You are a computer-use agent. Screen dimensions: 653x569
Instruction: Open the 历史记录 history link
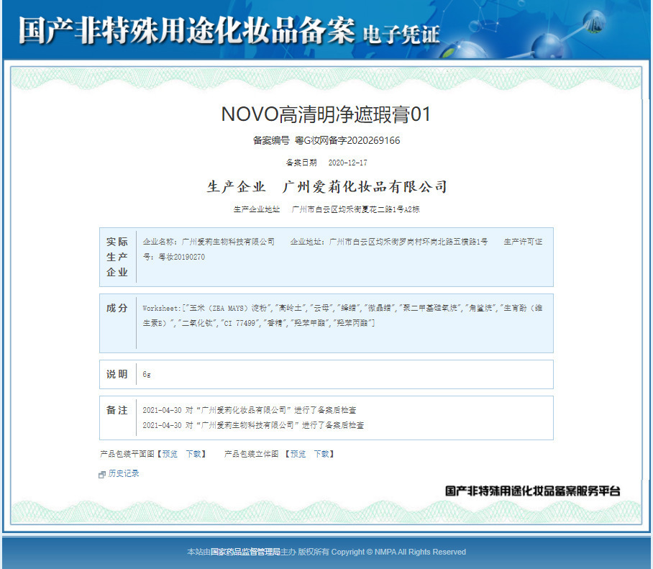coord(124,473)
